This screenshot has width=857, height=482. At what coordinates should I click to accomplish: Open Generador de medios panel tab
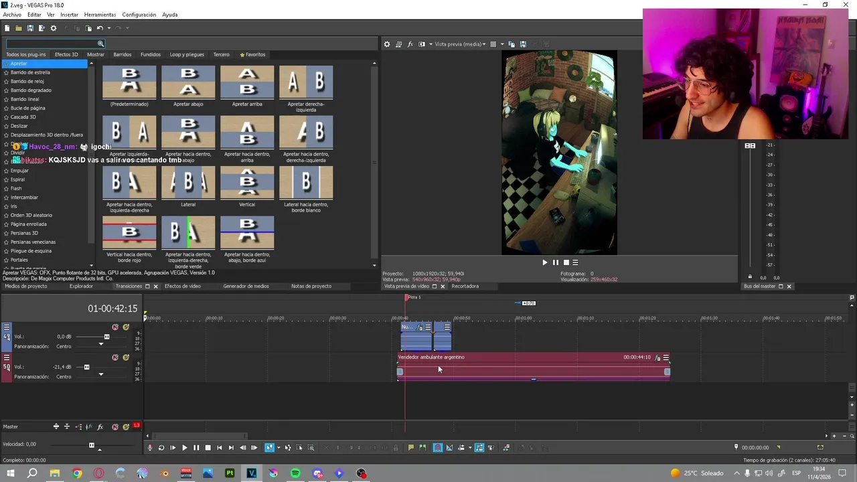(x=246, y=286)
